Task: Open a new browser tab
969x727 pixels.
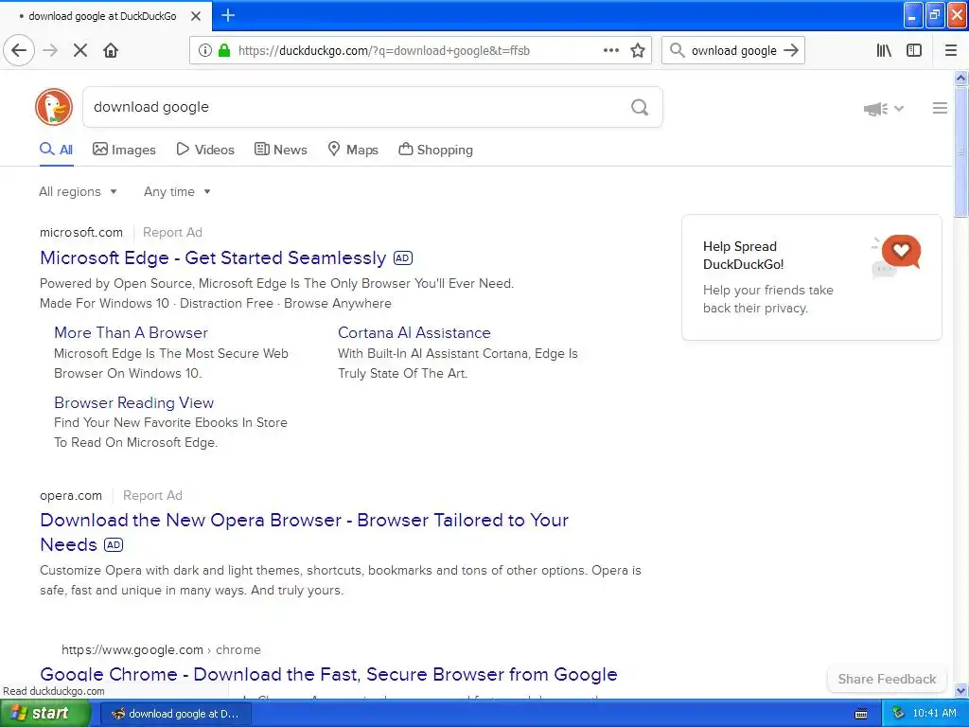Action: (x=228, y=15)
